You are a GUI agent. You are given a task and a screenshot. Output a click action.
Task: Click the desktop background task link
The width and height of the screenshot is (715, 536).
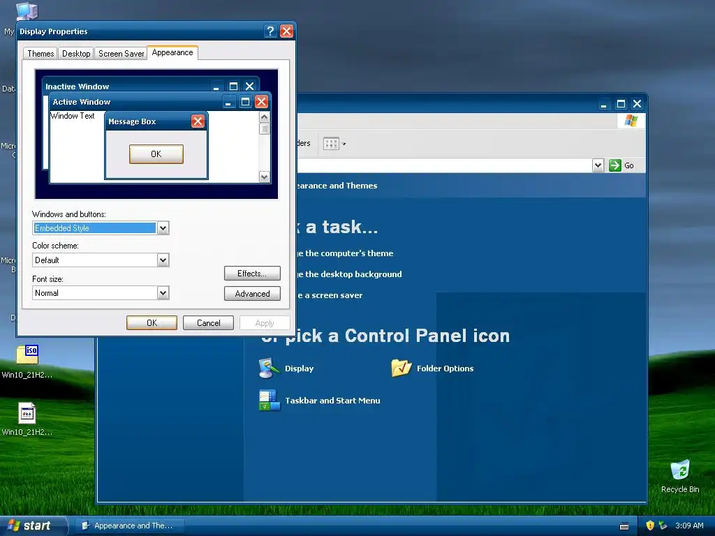(x=349, y=274)
